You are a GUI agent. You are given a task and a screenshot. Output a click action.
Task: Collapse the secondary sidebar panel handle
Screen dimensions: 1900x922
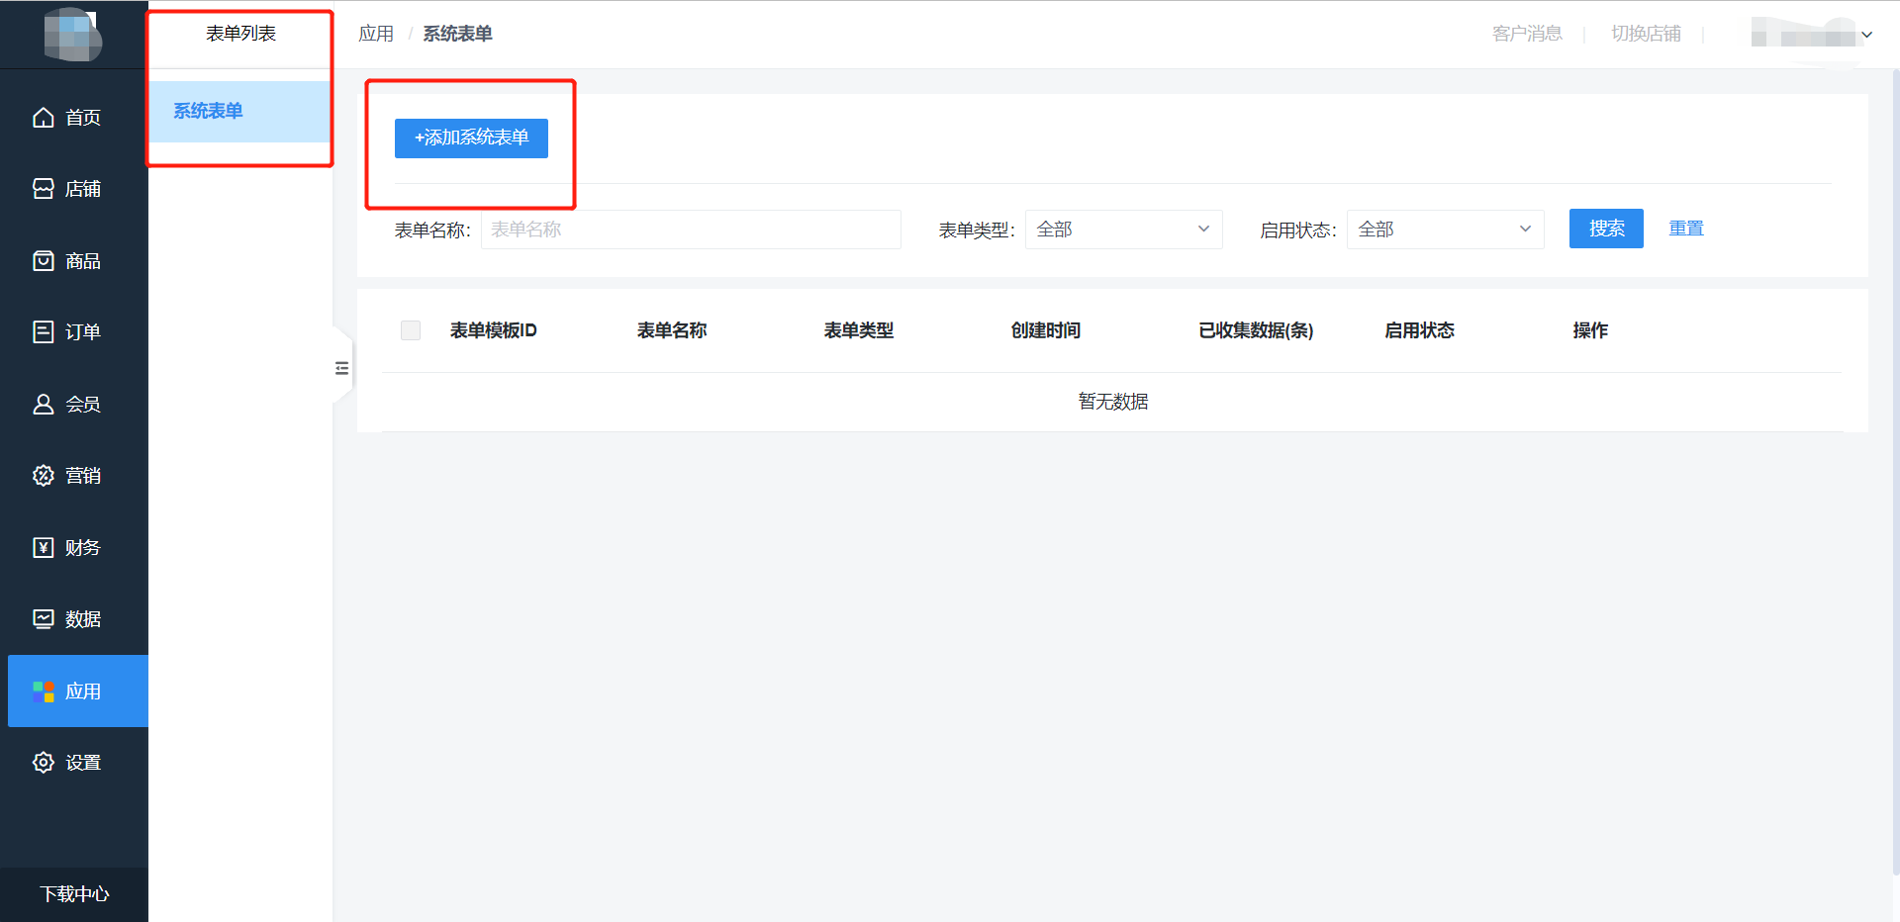click(341, 368)
